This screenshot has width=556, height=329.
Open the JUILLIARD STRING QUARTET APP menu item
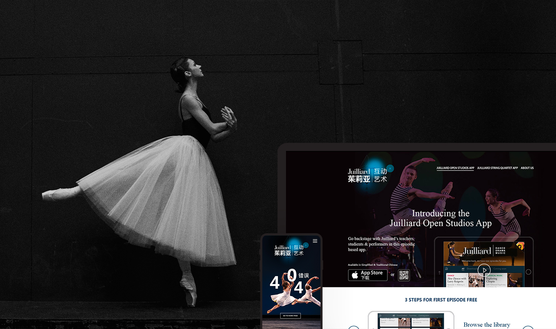(497, 168)
